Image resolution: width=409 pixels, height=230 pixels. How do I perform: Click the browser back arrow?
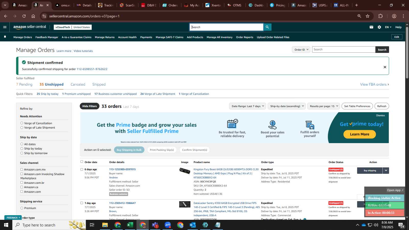[x=6, y=16]
